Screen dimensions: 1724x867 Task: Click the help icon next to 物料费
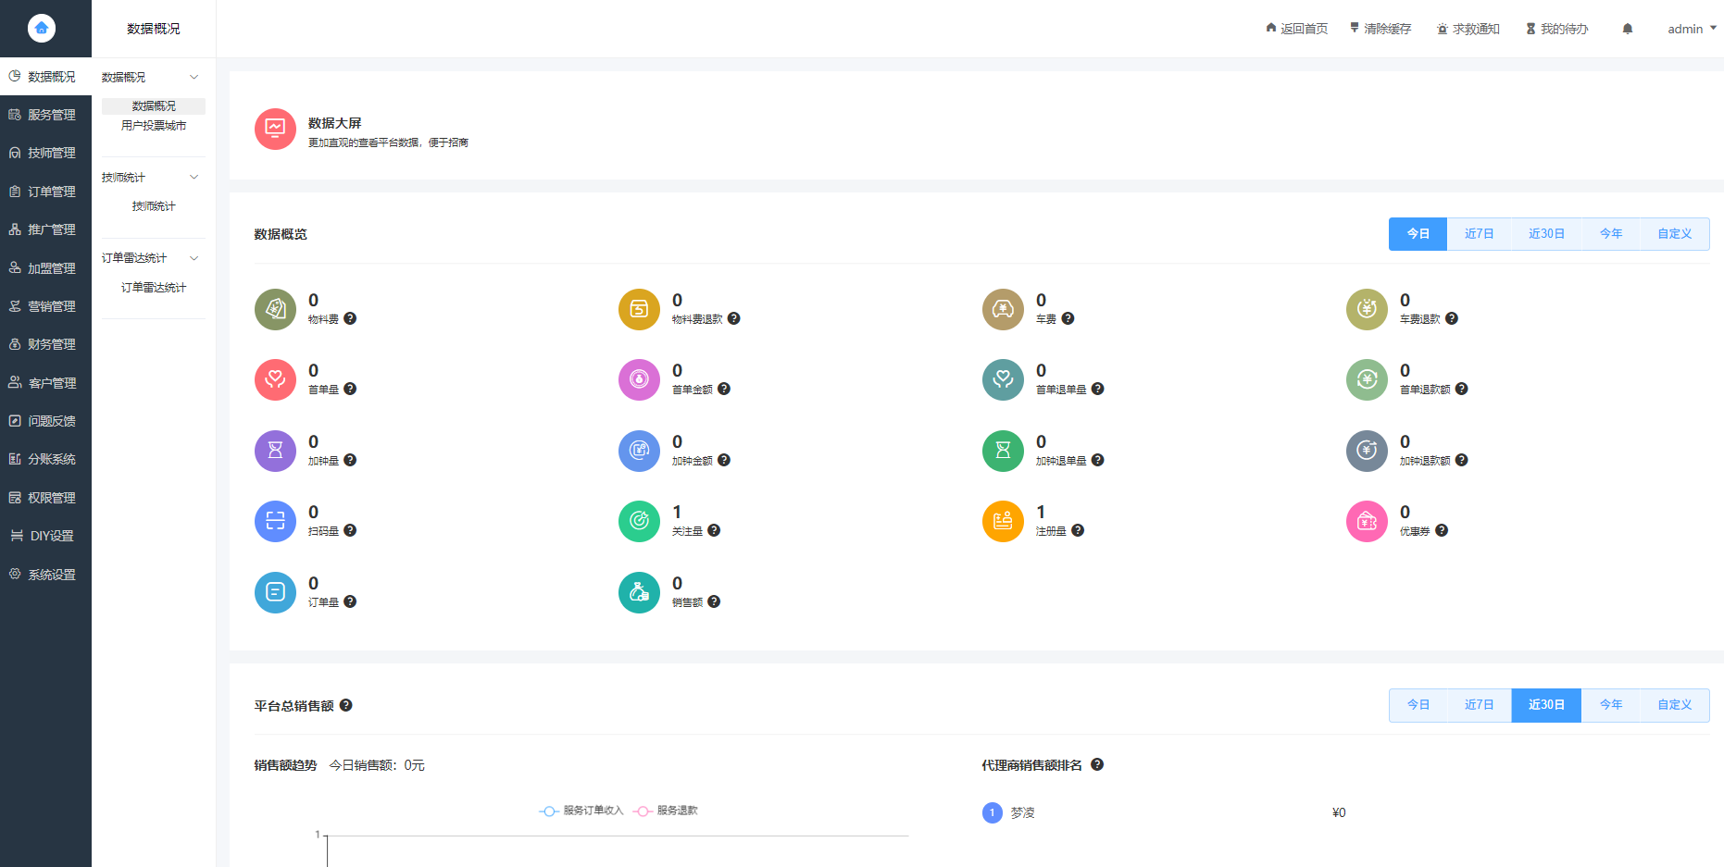350,318
